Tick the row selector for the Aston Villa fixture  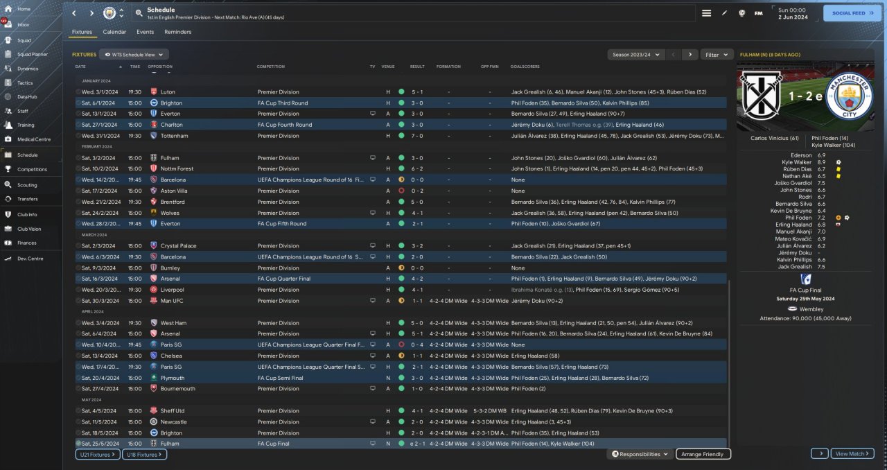78,191
